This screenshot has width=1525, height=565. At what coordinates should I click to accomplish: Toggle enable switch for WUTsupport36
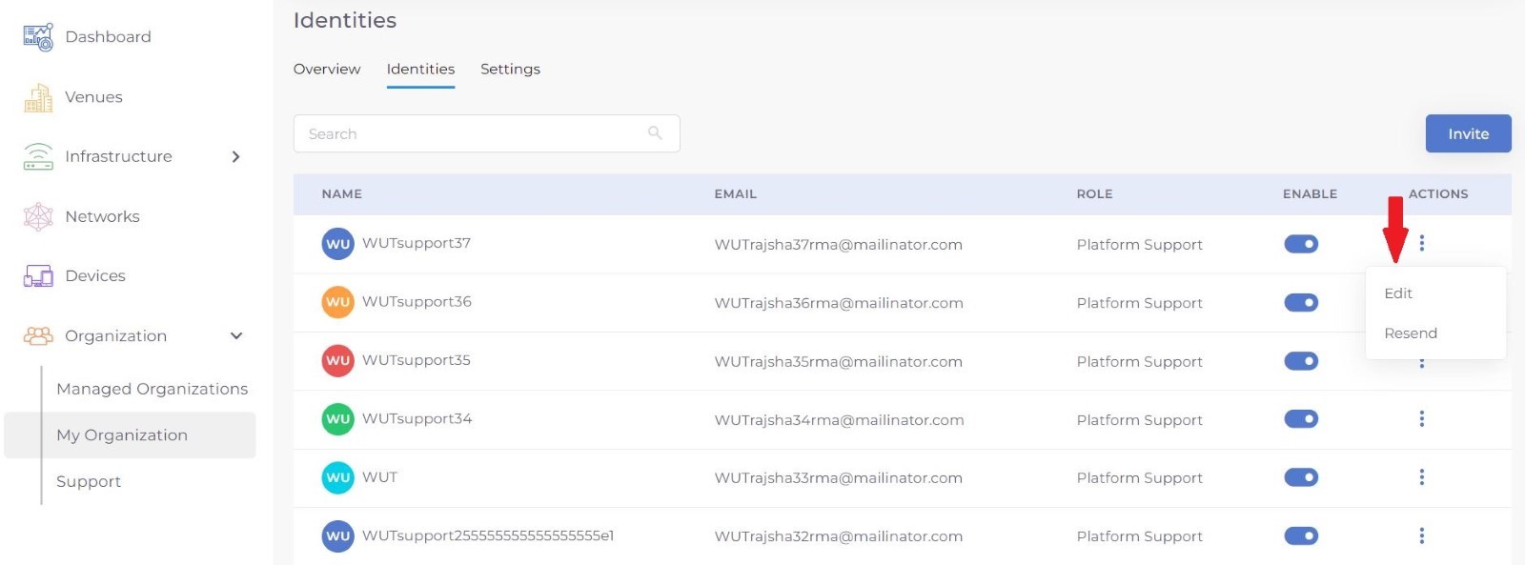click(x=1301, y=303)
